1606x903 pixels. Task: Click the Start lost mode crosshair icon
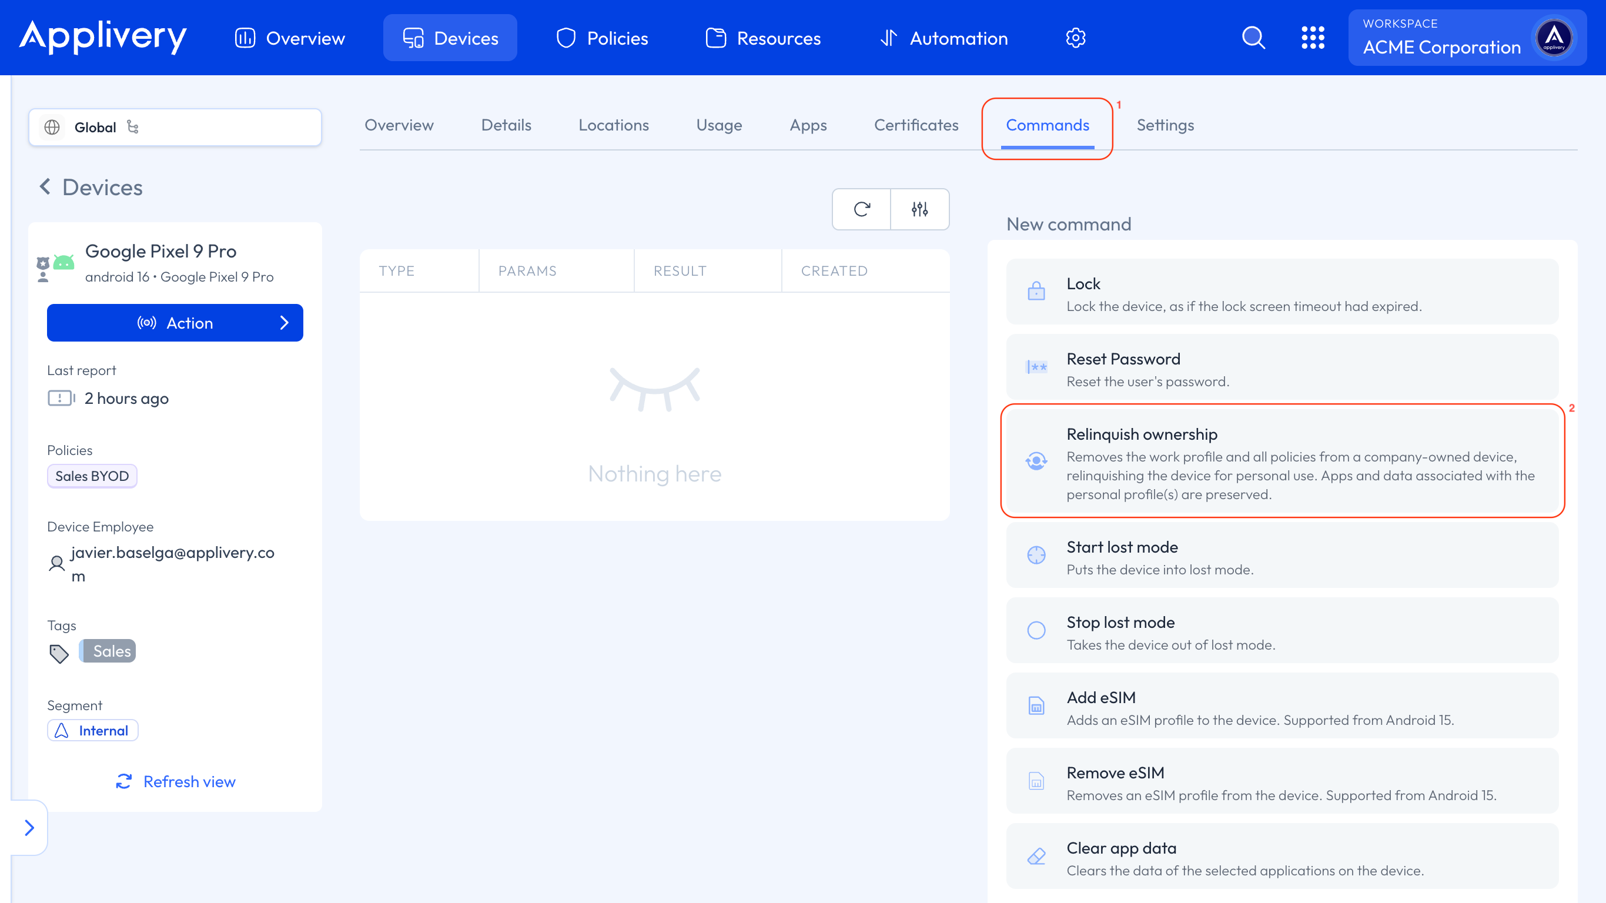click(x=1036, y=555)
